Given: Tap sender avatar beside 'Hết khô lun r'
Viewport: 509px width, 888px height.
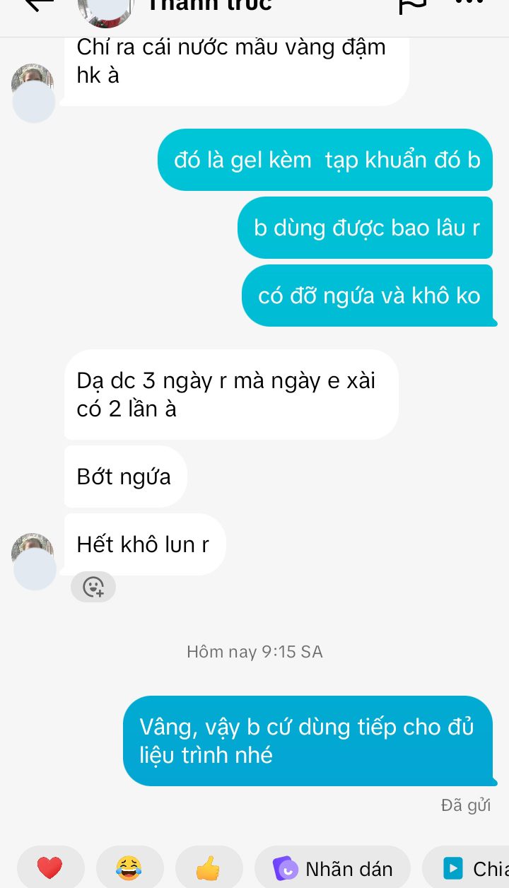Looking at the screenshot, I should click(33, 561).
